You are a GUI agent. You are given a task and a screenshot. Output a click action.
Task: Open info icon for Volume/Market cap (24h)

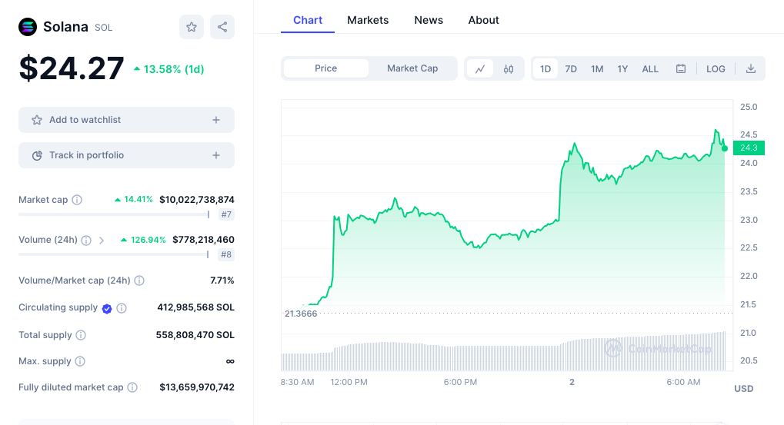[139, 281]
